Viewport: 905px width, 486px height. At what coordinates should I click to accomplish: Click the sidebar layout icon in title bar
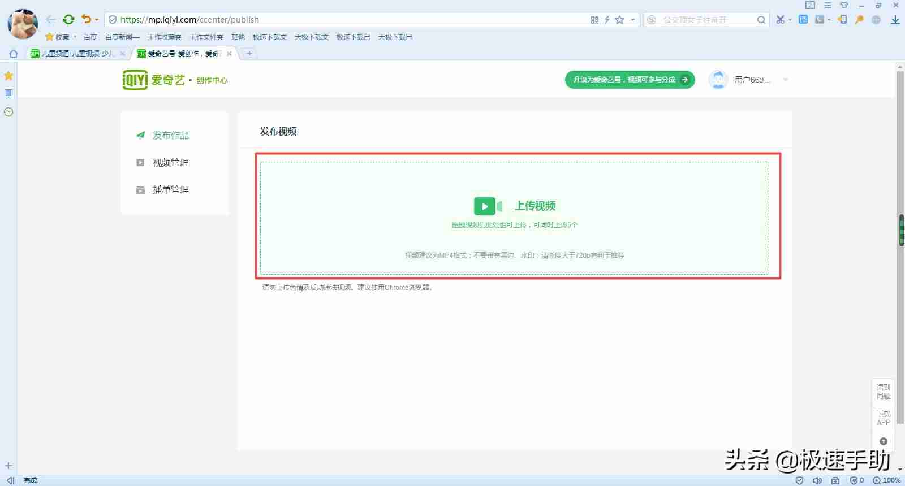click(x=810, y=5)
